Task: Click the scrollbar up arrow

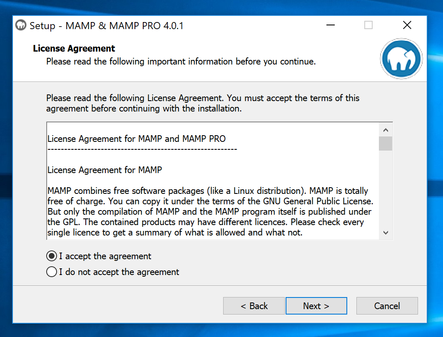Action: (x=386, y=129)
